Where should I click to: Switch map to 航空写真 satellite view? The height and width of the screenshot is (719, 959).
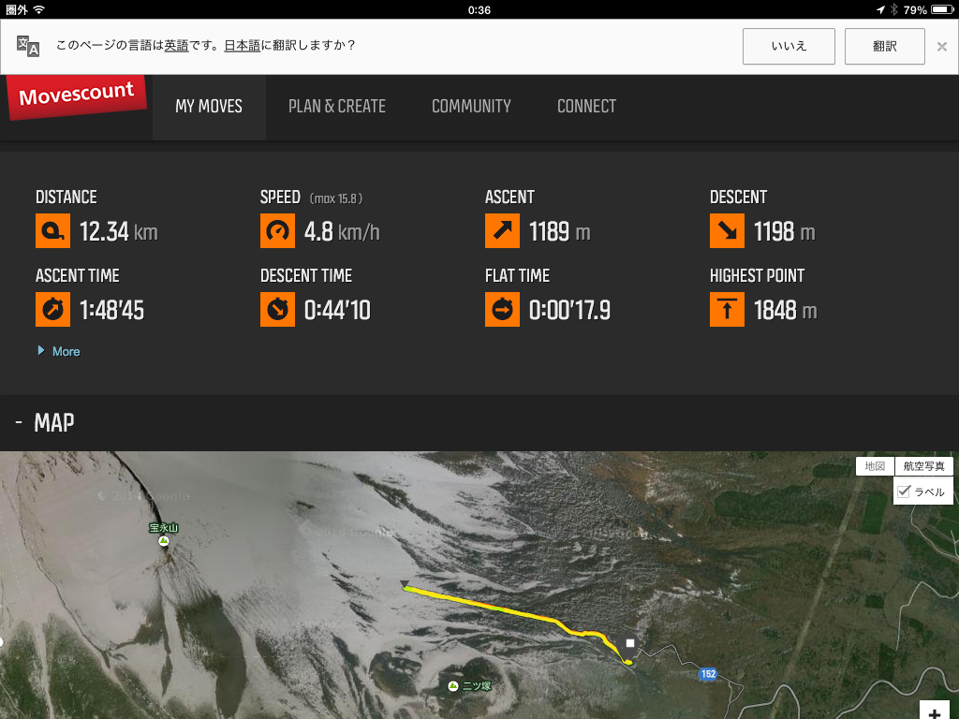tap(923, 466)
